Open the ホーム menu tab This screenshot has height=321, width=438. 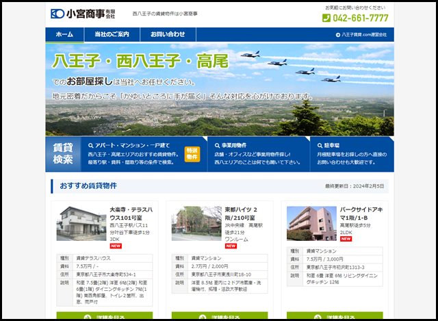click(x=64, y=34)
